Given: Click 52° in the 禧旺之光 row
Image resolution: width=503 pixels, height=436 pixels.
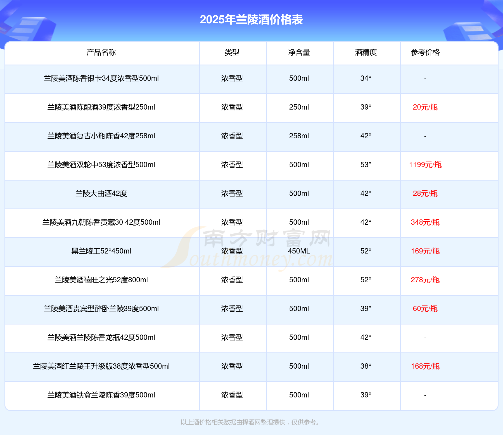Looking at the screenshot, I should coord(366,280).
